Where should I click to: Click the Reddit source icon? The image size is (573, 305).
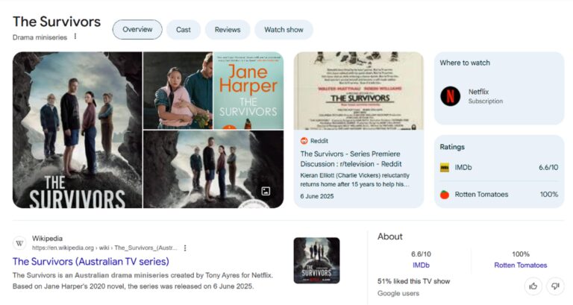click(x=304, y=140)
